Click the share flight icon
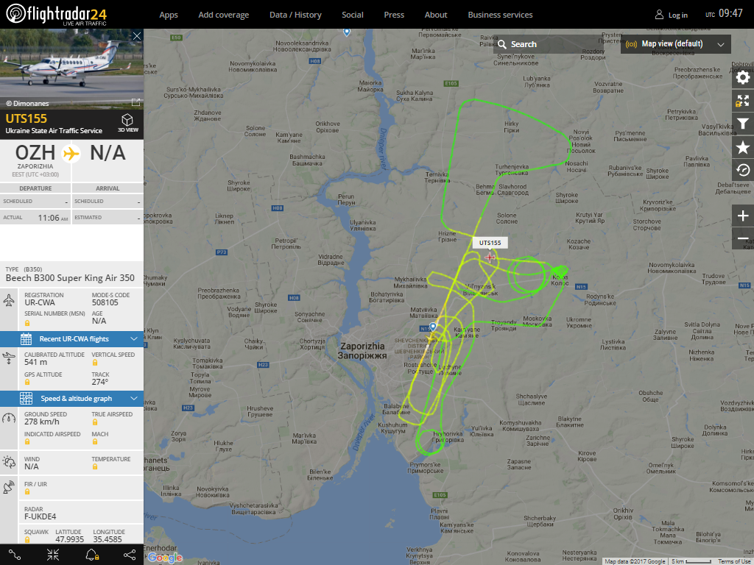 point(130,555)
